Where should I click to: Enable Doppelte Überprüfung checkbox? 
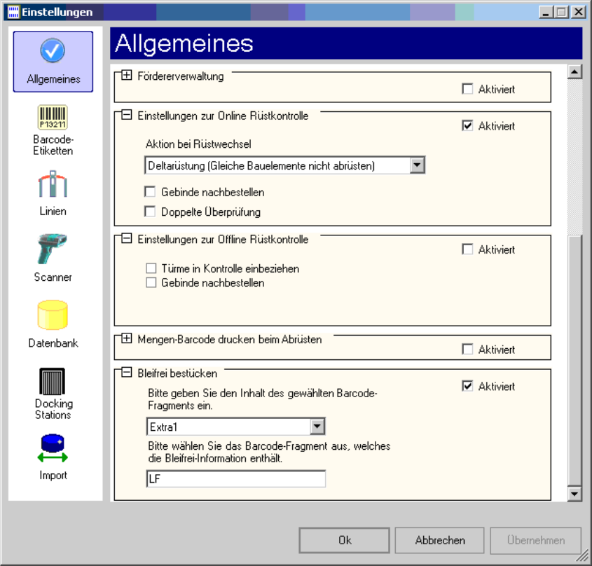(150, 212)
